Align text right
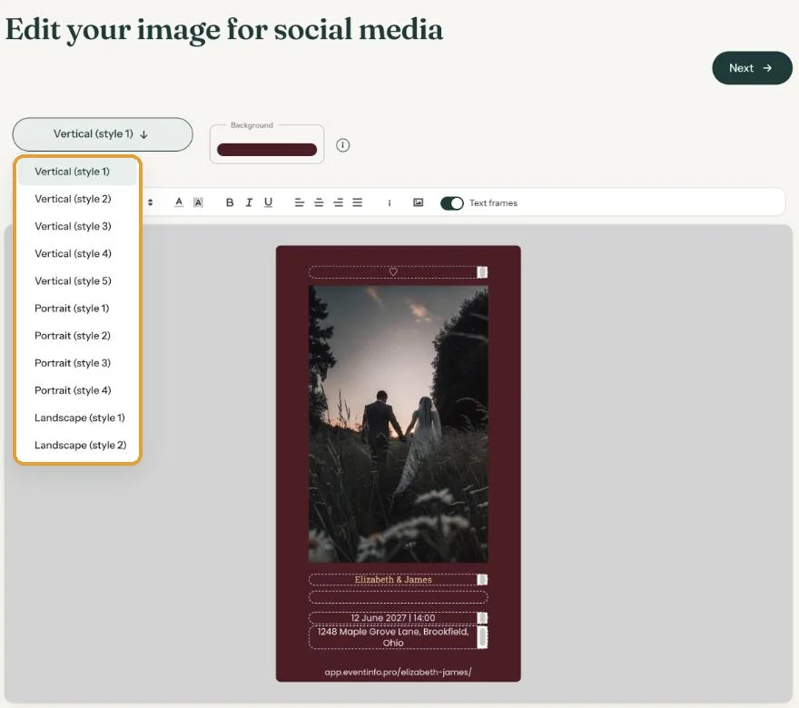Viewport: 799px width, 708px height. (x=338, y=202)
